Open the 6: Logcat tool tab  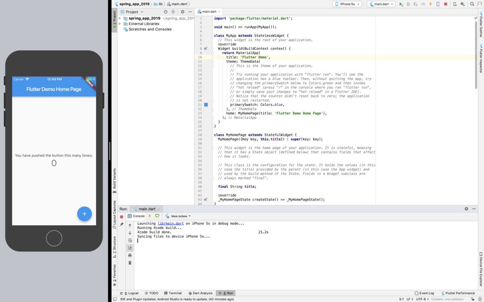129,293
